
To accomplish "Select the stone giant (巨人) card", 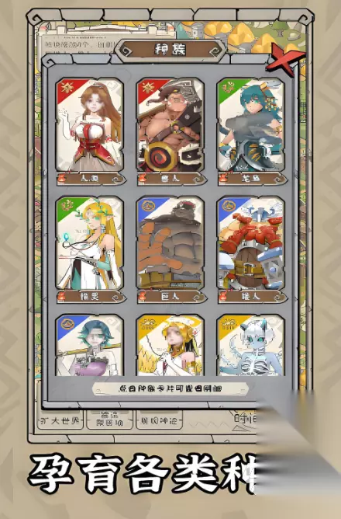I will pyautogui.click(x=170, y=243).
